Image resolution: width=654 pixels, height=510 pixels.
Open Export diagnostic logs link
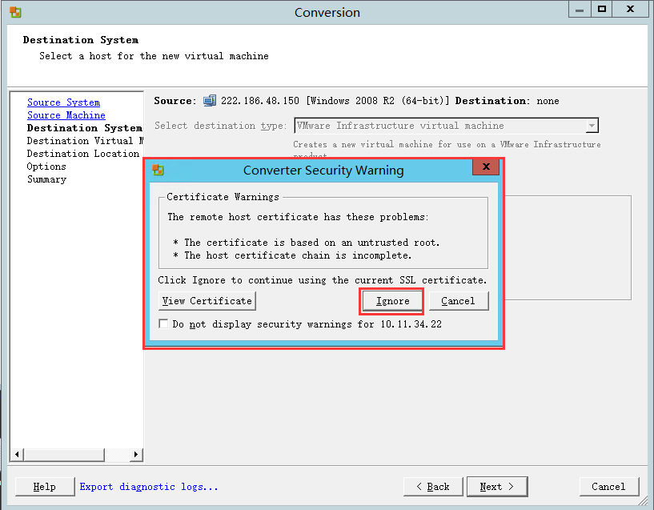[x=149, y=487]
